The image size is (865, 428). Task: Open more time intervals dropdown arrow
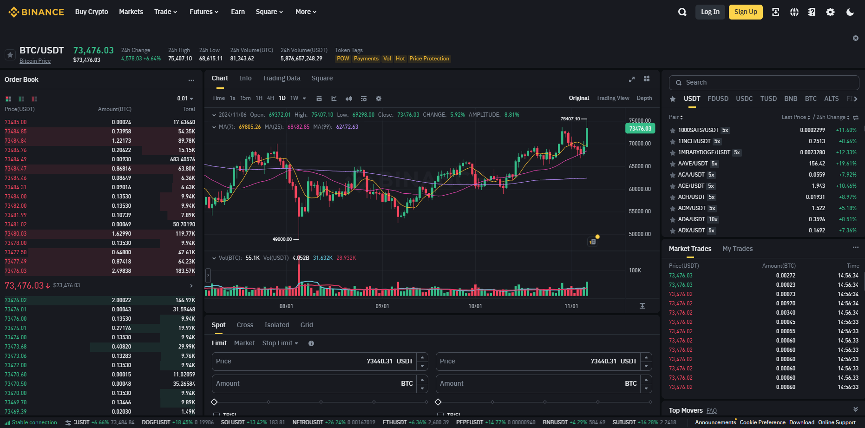(x=304, y=99)
